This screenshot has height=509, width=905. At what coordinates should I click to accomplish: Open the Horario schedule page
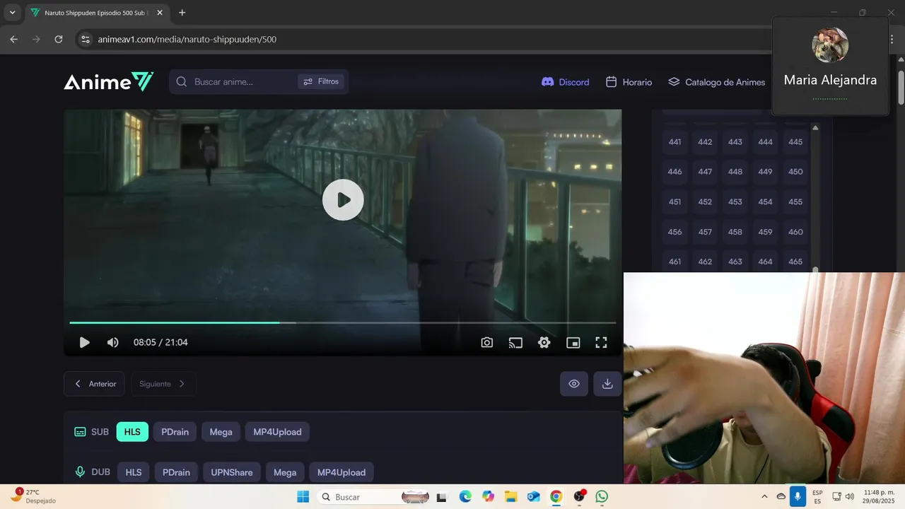pos(629,82)
